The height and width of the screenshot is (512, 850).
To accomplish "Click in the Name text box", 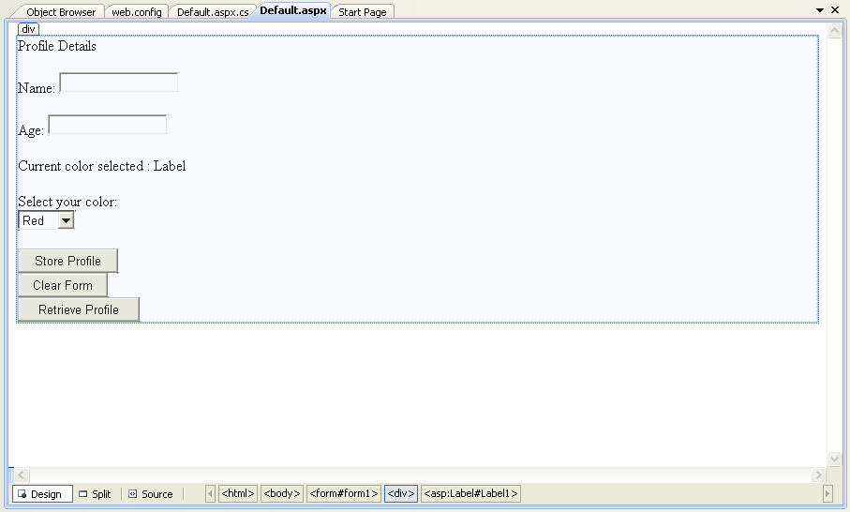I will [x=119, y=83].
